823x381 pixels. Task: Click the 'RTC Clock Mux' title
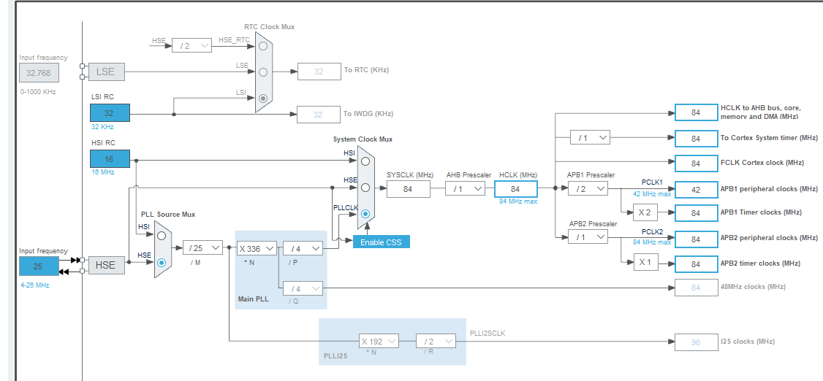coord(269,27)
